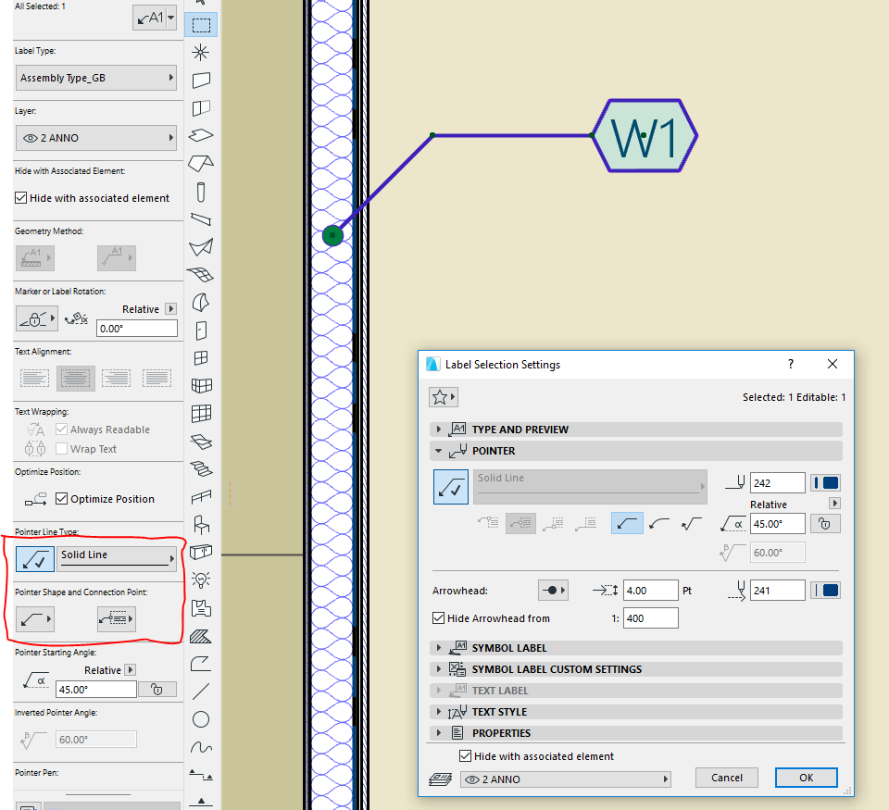Screen dimensions: 889x810
Task: Click the Cancel button
Action: [x=726, y=778]
